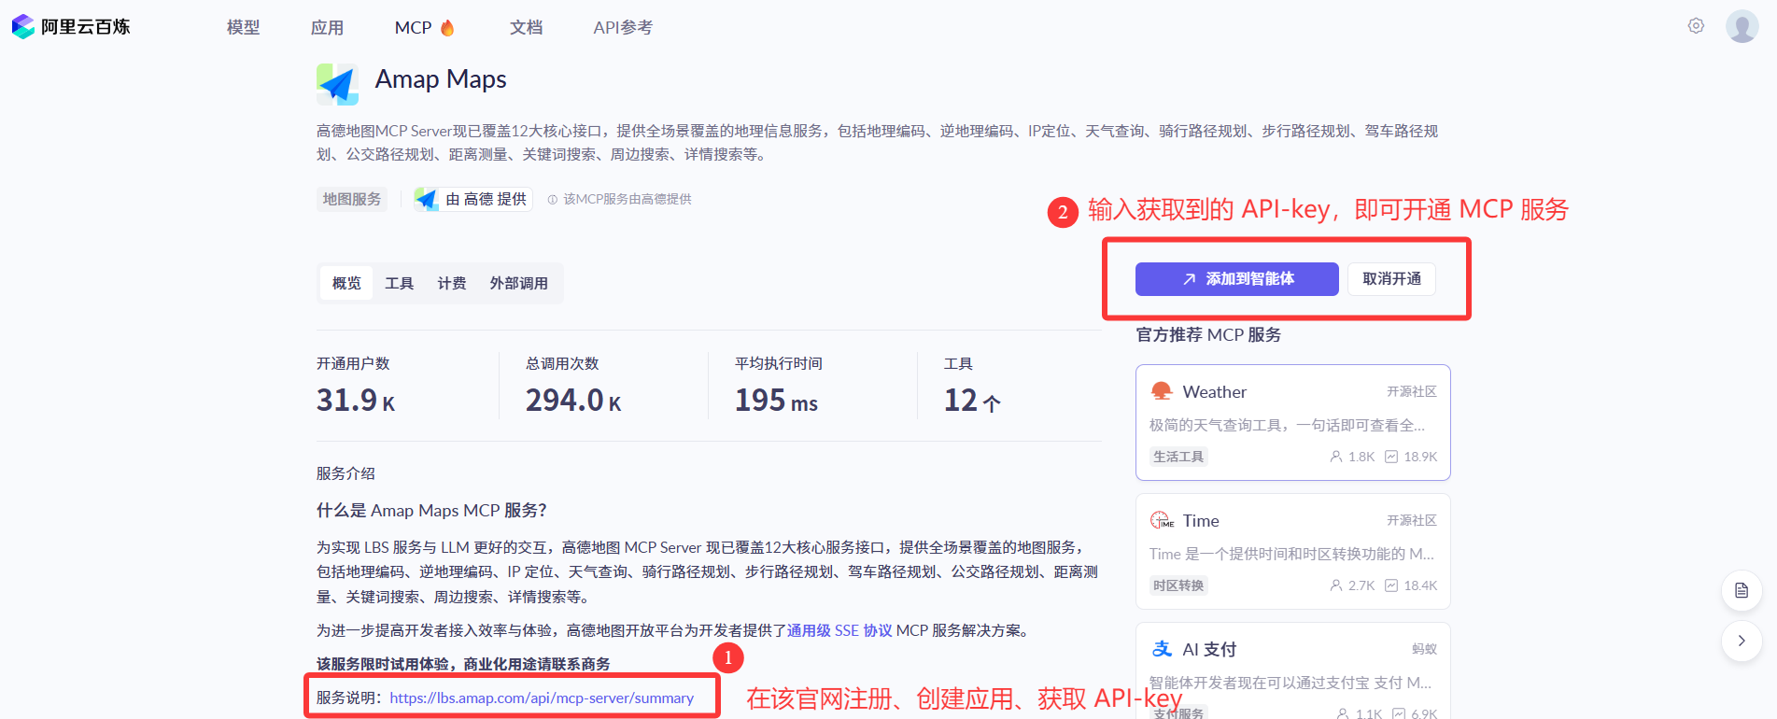Click the floating document icon button
The image size is (1777, 719).
tap(1742, 590)
